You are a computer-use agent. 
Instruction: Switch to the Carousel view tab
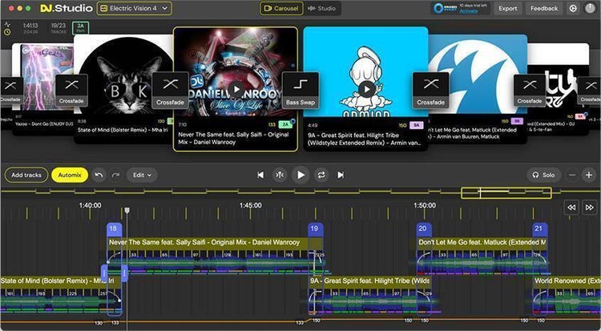pos(281,9)
